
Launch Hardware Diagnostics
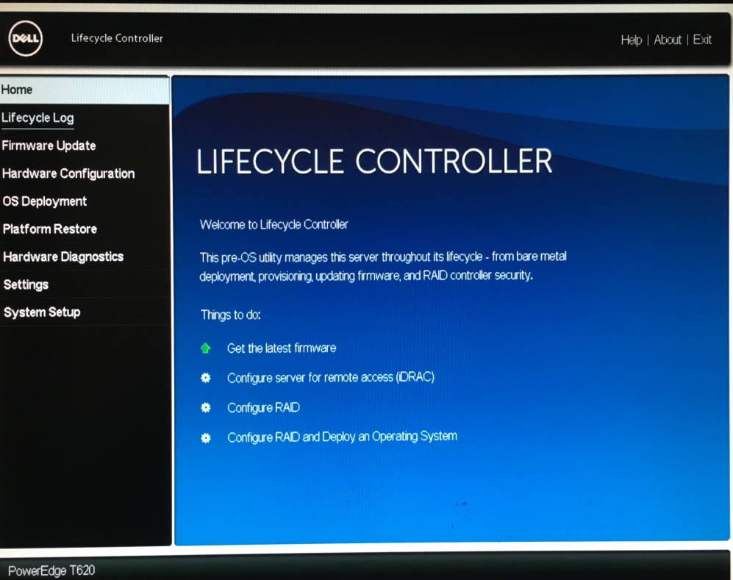click(63, 257)
